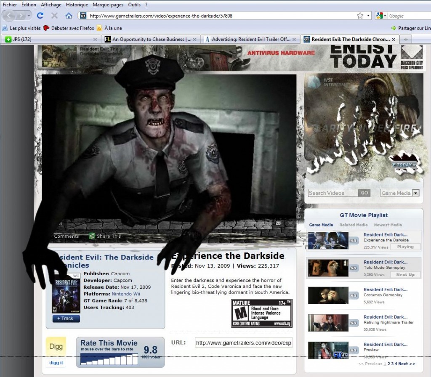Screen dimensions: 431x377
Task: Click the green Share This icon
Action: (92, 236)
